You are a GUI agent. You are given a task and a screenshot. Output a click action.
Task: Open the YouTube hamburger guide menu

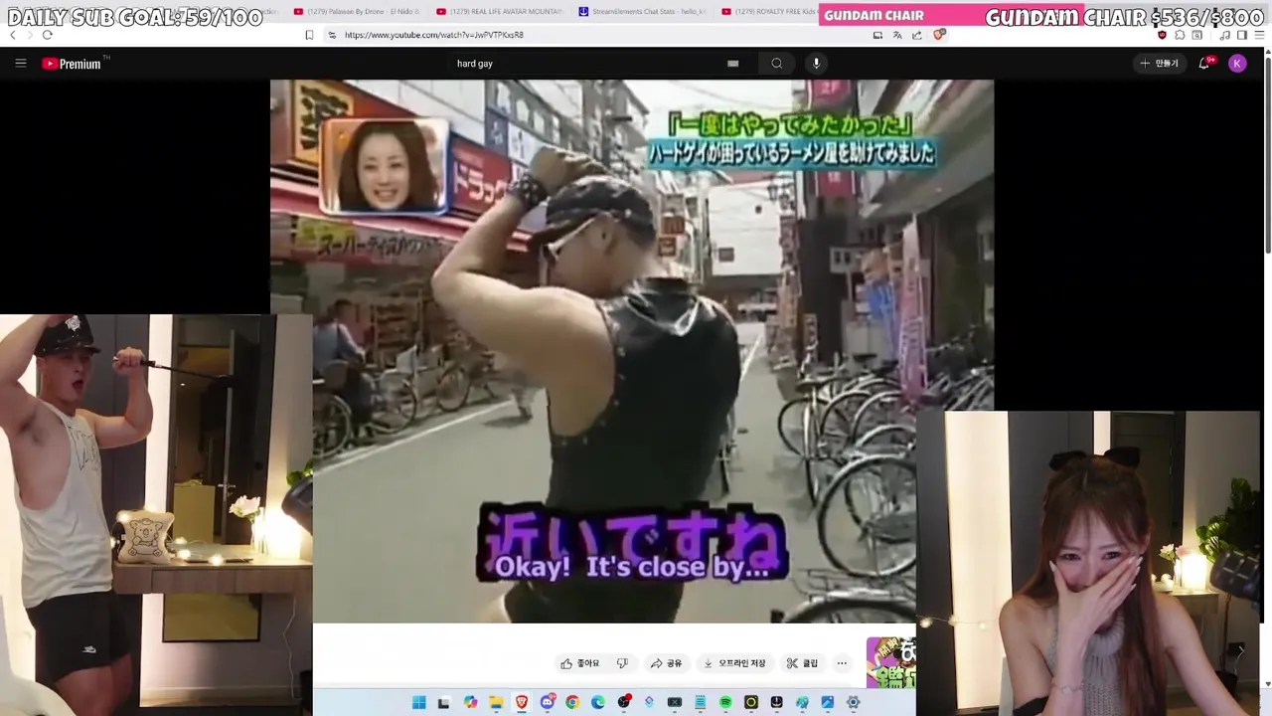pos(20,63)
